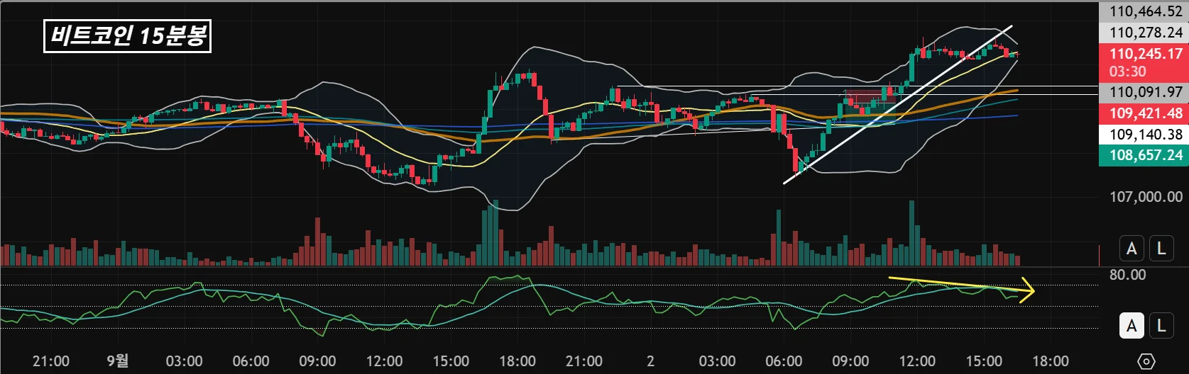Click the 03:00 label right after date 2

[x=717, y=361]
